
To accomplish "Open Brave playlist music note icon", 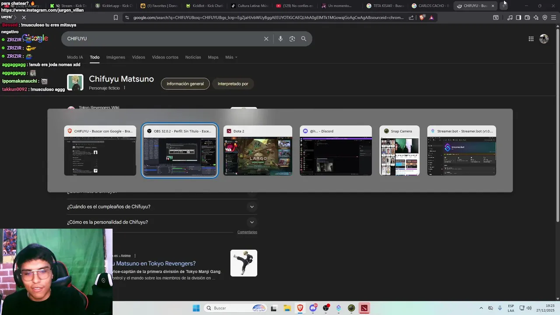I will (x=510, y=17).
